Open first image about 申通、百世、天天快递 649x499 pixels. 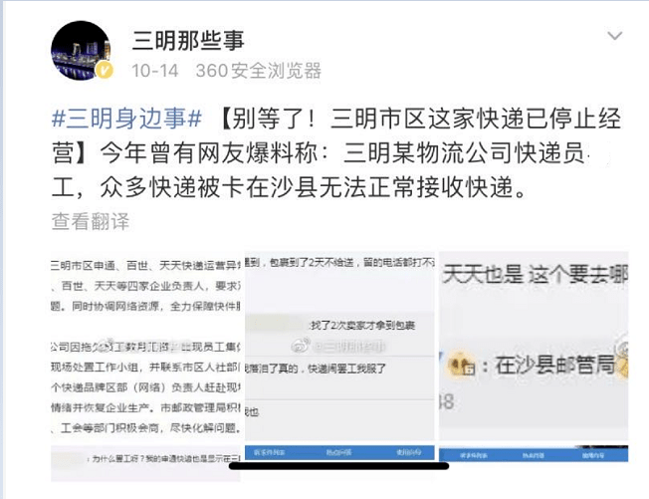click(x=145, y=346)
